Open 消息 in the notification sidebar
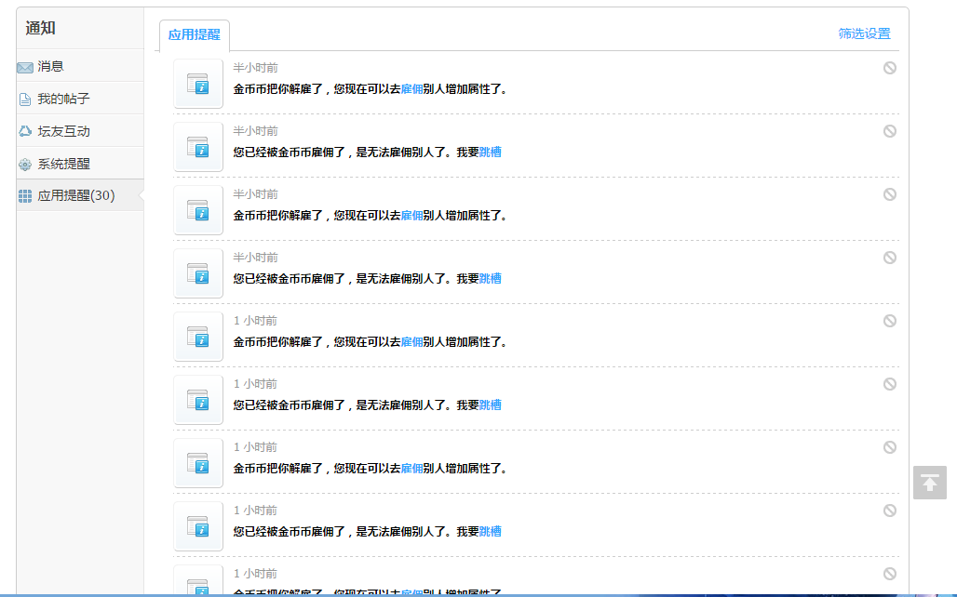The height and width of the screenshot is (597, 957). [80, 66]
